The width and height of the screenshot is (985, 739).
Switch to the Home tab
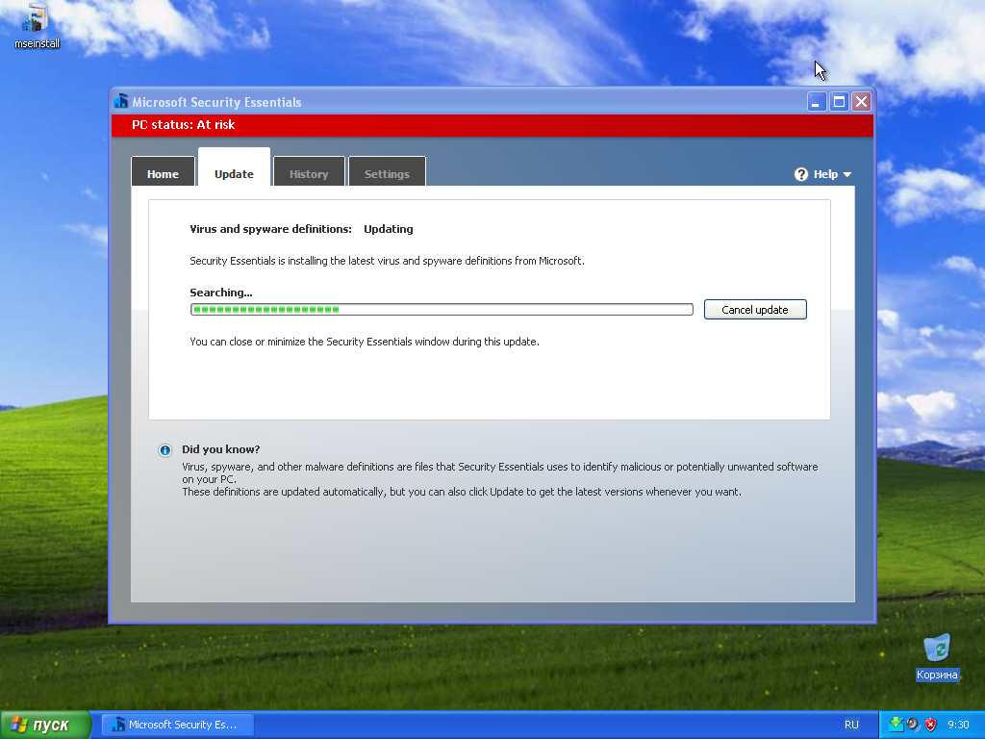[163, 173]
